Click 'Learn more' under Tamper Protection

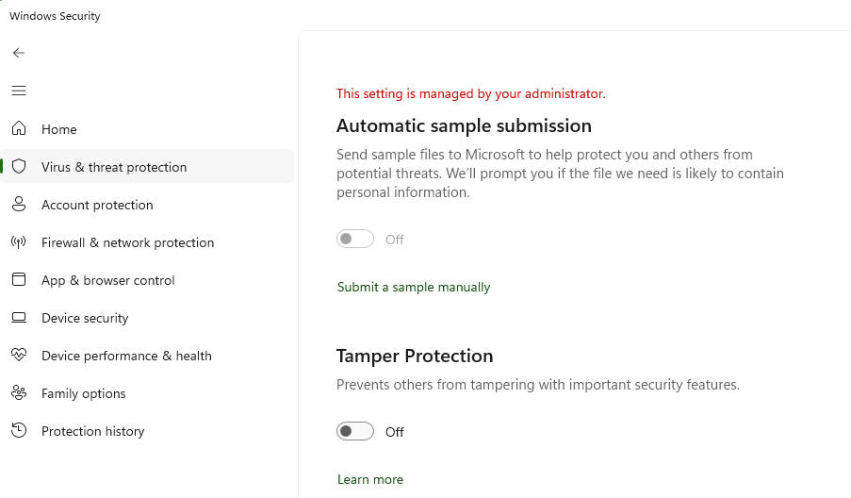coord(370,479)
